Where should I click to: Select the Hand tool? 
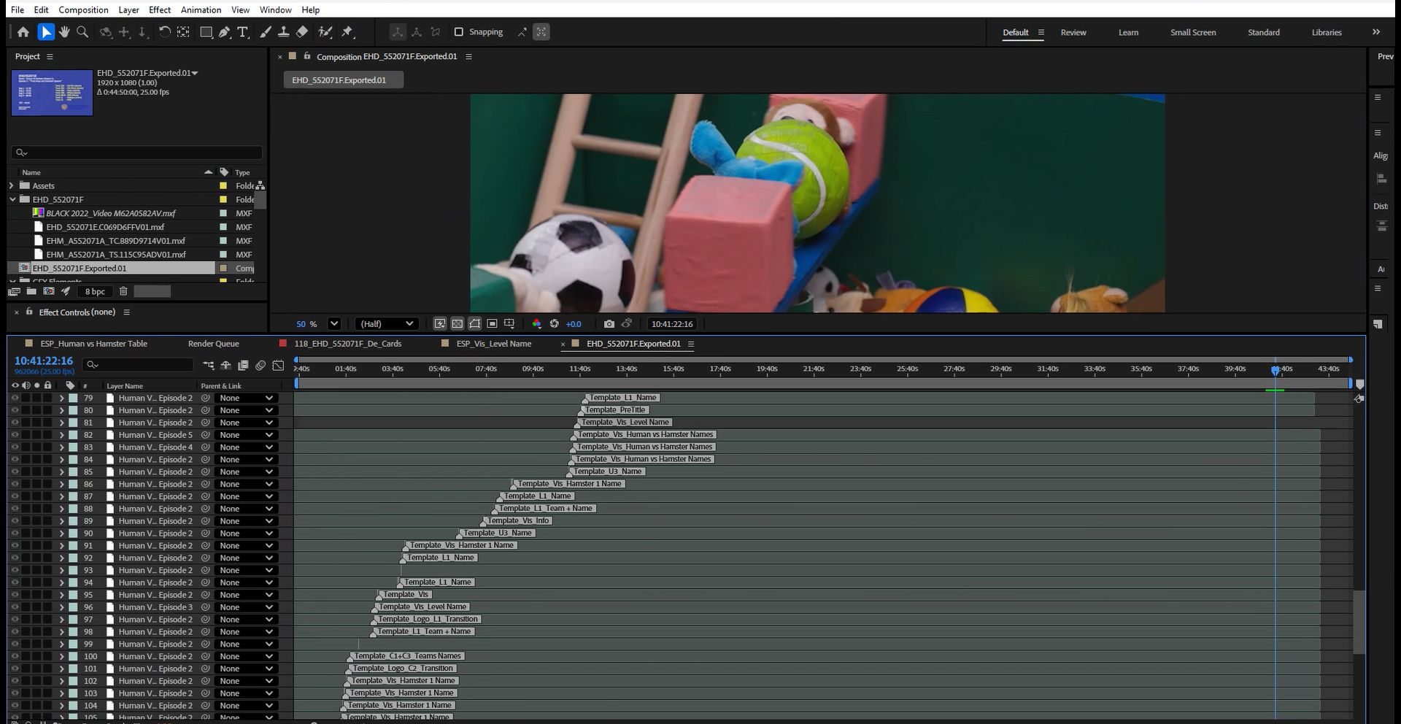pos(65,32)
